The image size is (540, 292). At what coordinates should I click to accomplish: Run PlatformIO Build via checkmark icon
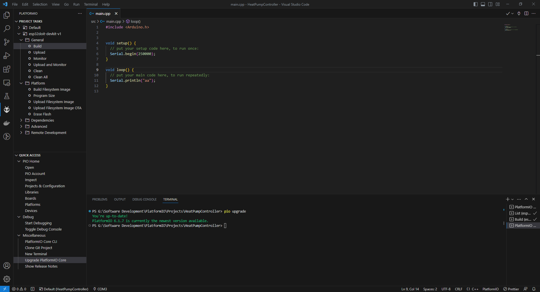click(507, 13)
